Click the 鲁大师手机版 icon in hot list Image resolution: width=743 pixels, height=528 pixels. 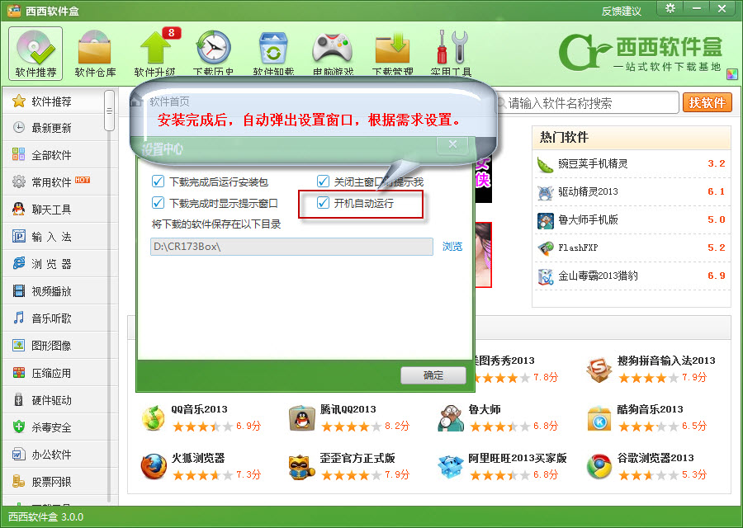pyautogui.click(x=546, y=220)
